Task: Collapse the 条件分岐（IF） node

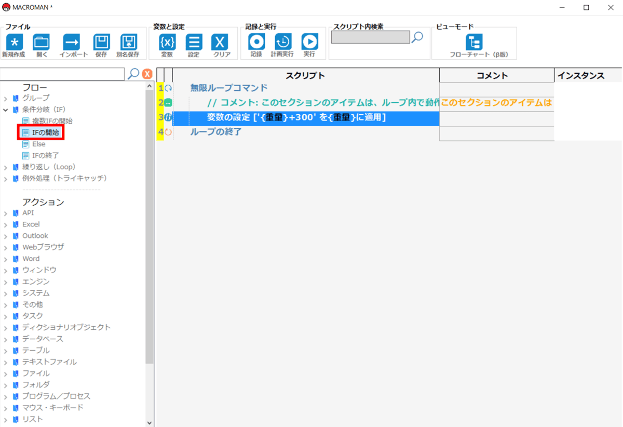Action: coord(6,110)
